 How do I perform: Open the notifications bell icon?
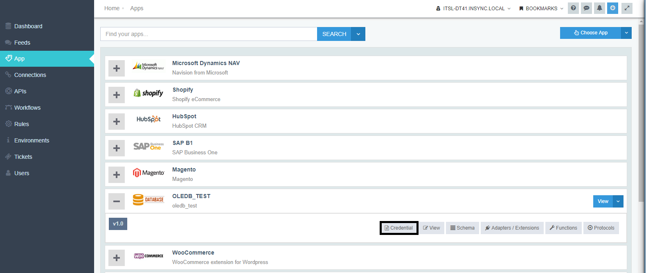pyautogui.click(x=599, y=8)
